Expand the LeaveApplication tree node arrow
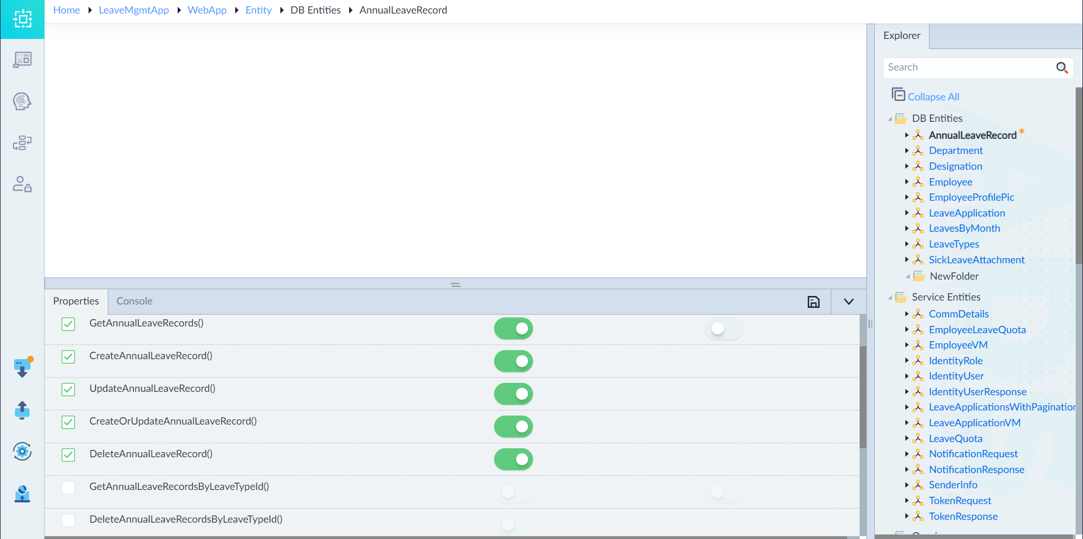The image size is (1083, 539). pos(906,213)
